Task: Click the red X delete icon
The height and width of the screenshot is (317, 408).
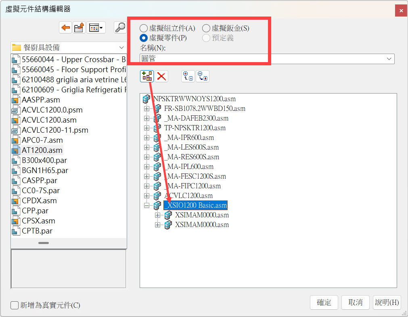Action: click(x=161, y=76)
